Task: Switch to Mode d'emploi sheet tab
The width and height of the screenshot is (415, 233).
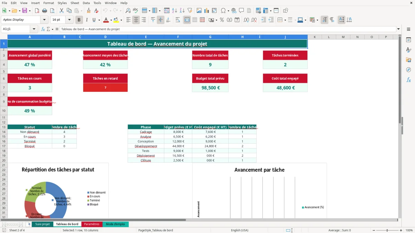Action: 116,224
